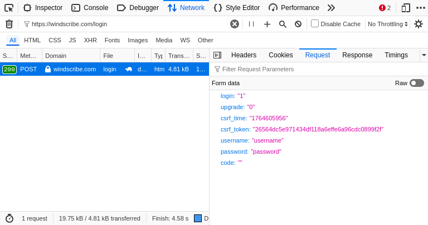The image size is (428, 225).
Task: Open the Console panel tab
Action: click(x=90, y=8)
